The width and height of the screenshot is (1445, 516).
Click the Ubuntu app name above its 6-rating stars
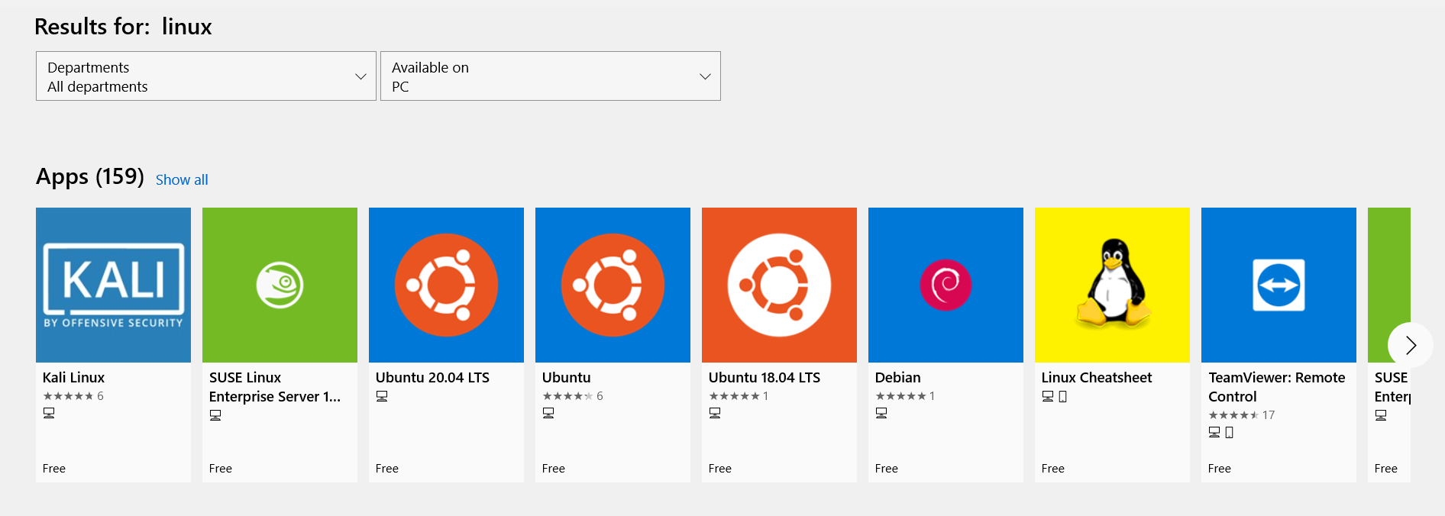coord(567,377)
